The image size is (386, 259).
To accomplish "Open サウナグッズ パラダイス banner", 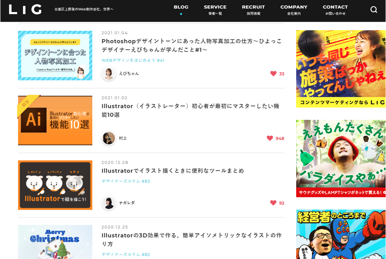I will point(341,159).
